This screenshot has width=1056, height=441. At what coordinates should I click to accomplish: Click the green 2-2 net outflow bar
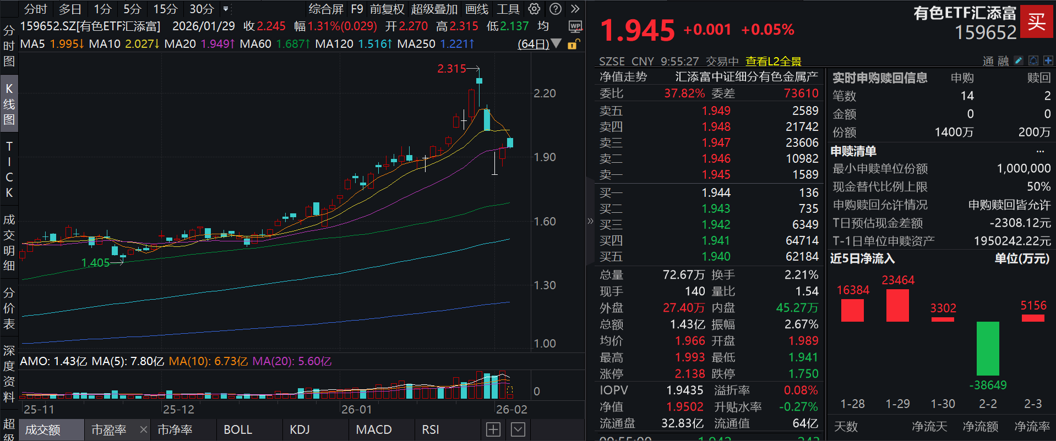coord(988,349)
